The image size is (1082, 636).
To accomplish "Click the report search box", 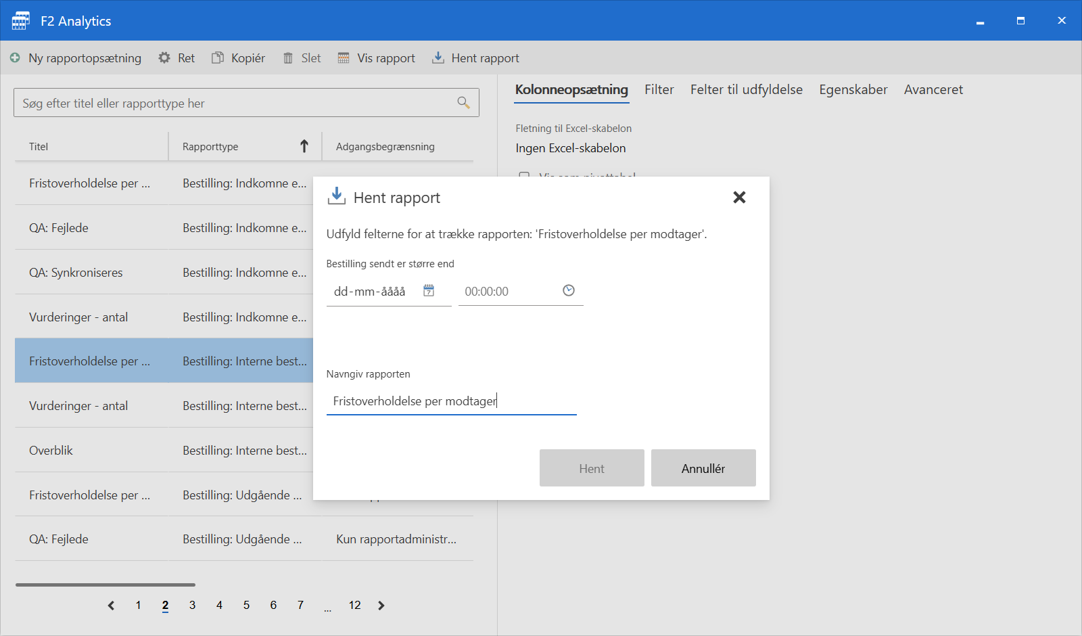I will pos(246,103).
